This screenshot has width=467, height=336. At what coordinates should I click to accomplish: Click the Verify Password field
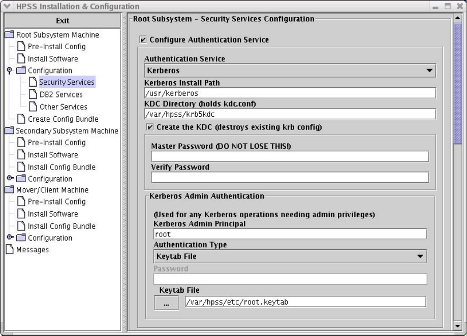[290, 177]
